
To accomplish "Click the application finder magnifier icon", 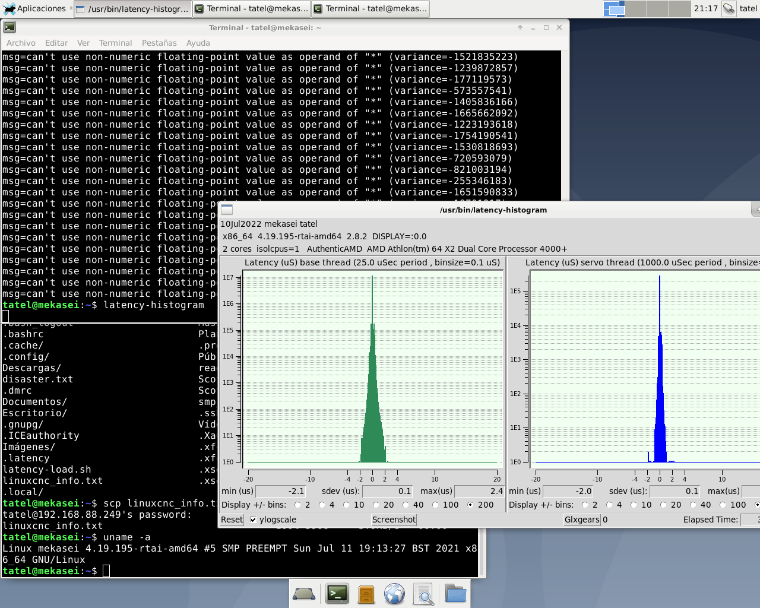I will [424, 594].
